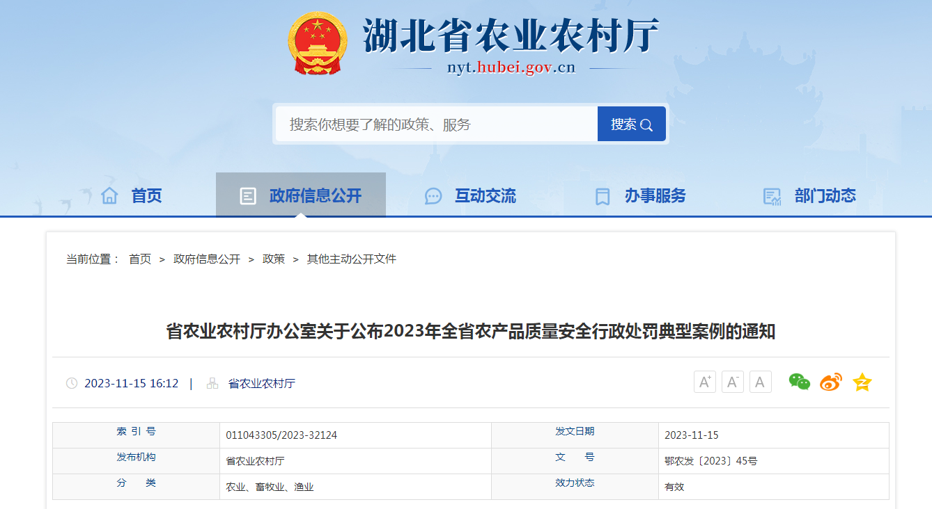Click the 效力状态 label cell
Viewport: 932px width, 509px height.
tap(575, 487)
